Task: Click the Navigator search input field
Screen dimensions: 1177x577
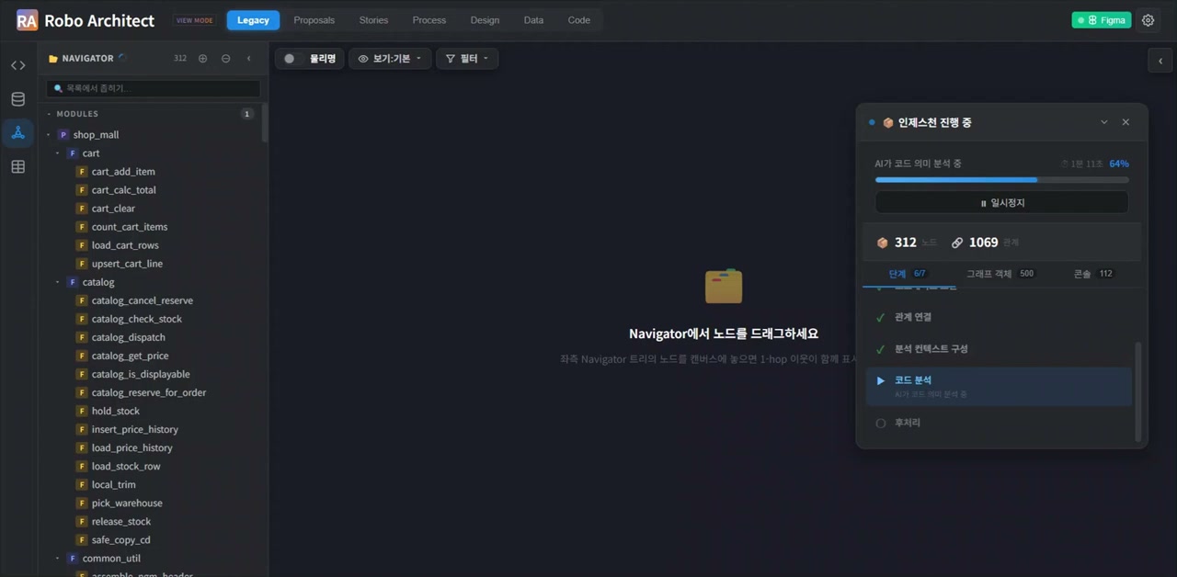Action: 153,88
